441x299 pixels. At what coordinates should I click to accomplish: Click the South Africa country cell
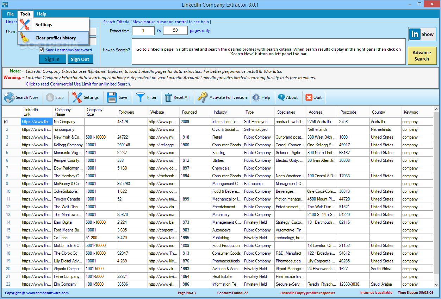tap(385, 269)
